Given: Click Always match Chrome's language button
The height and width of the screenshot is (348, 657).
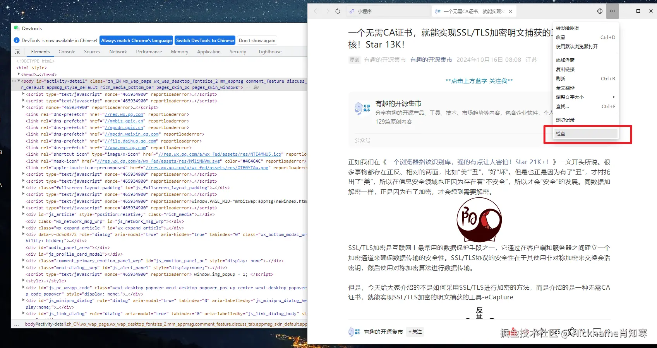Looking at the screenshot, I should [x=136, y=41].
